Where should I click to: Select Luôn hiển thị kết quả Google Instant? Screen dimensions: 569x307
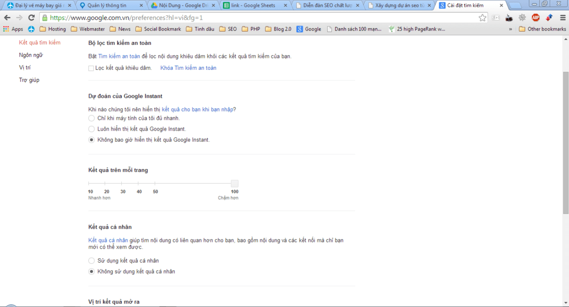(92, 129)
